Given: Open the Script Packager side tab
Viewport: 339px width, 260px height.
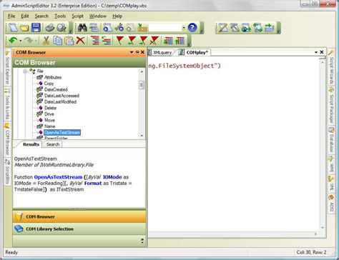Looking at the screenshot, I should [x=331, y=105].
